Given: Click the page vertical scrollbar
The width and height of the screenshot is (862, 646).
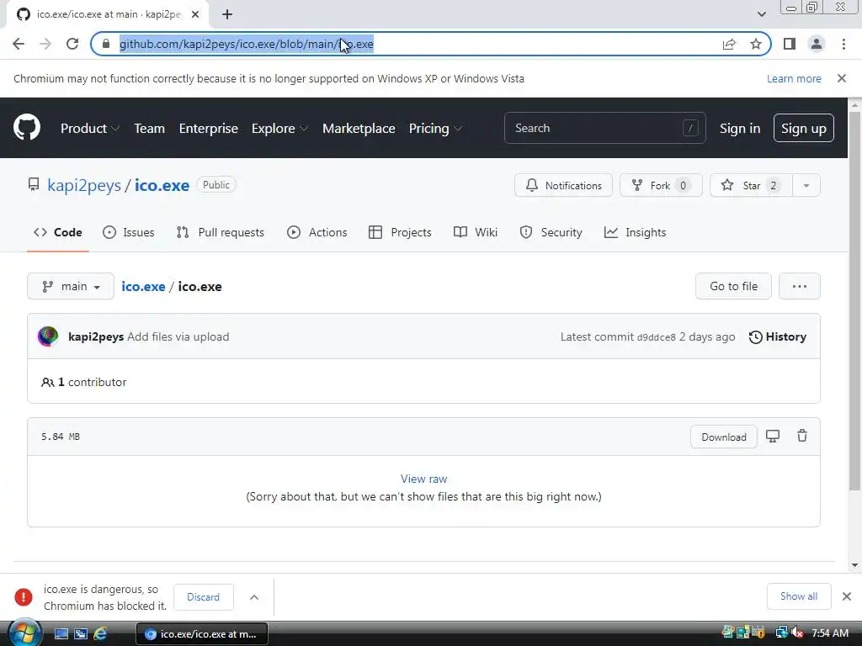Looking at the screenshot, I should 854,301.
